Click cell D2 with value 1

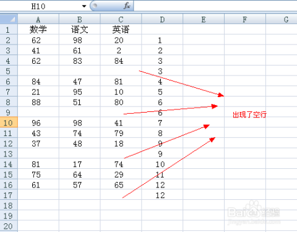tap(162, 40)
